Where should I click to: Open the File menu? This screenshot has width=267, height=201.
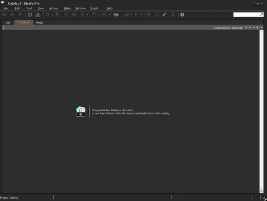point(6,8)
